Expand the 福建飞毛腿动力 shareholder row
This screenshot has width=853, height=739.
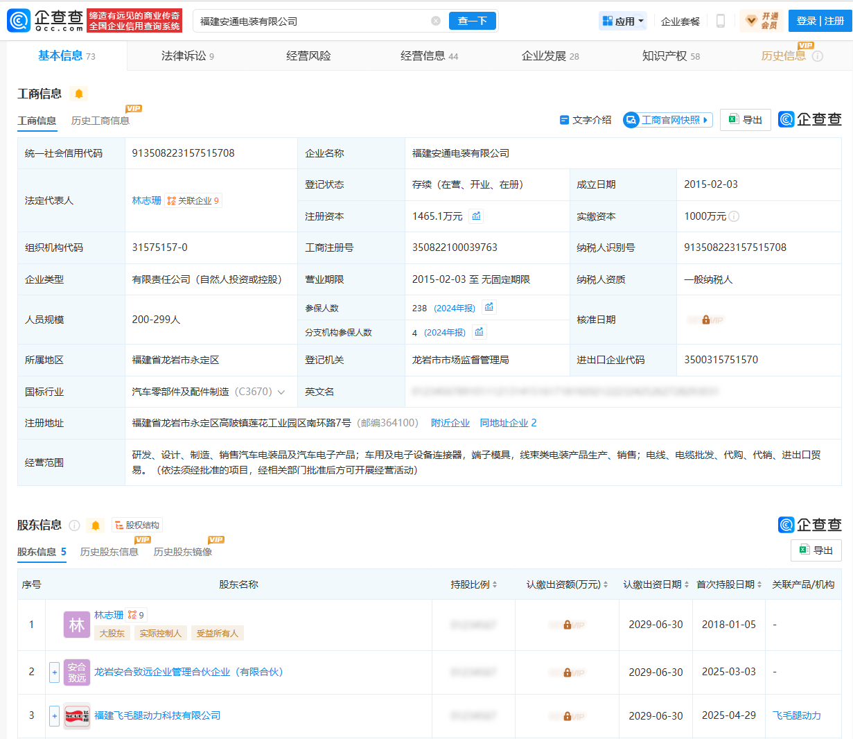tap(54, 715)
